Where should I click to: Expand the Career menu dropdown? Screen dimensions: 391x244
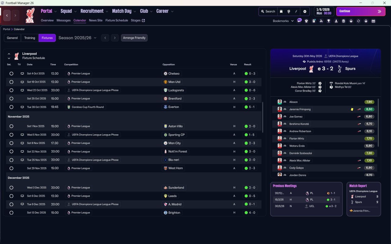[x=172, y=12]
